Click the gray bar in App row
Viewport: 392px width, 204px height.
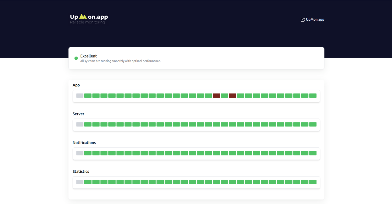(x=80, y=96)
